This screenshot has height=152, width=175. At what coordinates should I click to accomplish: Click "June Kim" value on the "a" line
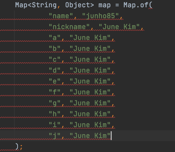pyautogui.click(x=90, y=38)
